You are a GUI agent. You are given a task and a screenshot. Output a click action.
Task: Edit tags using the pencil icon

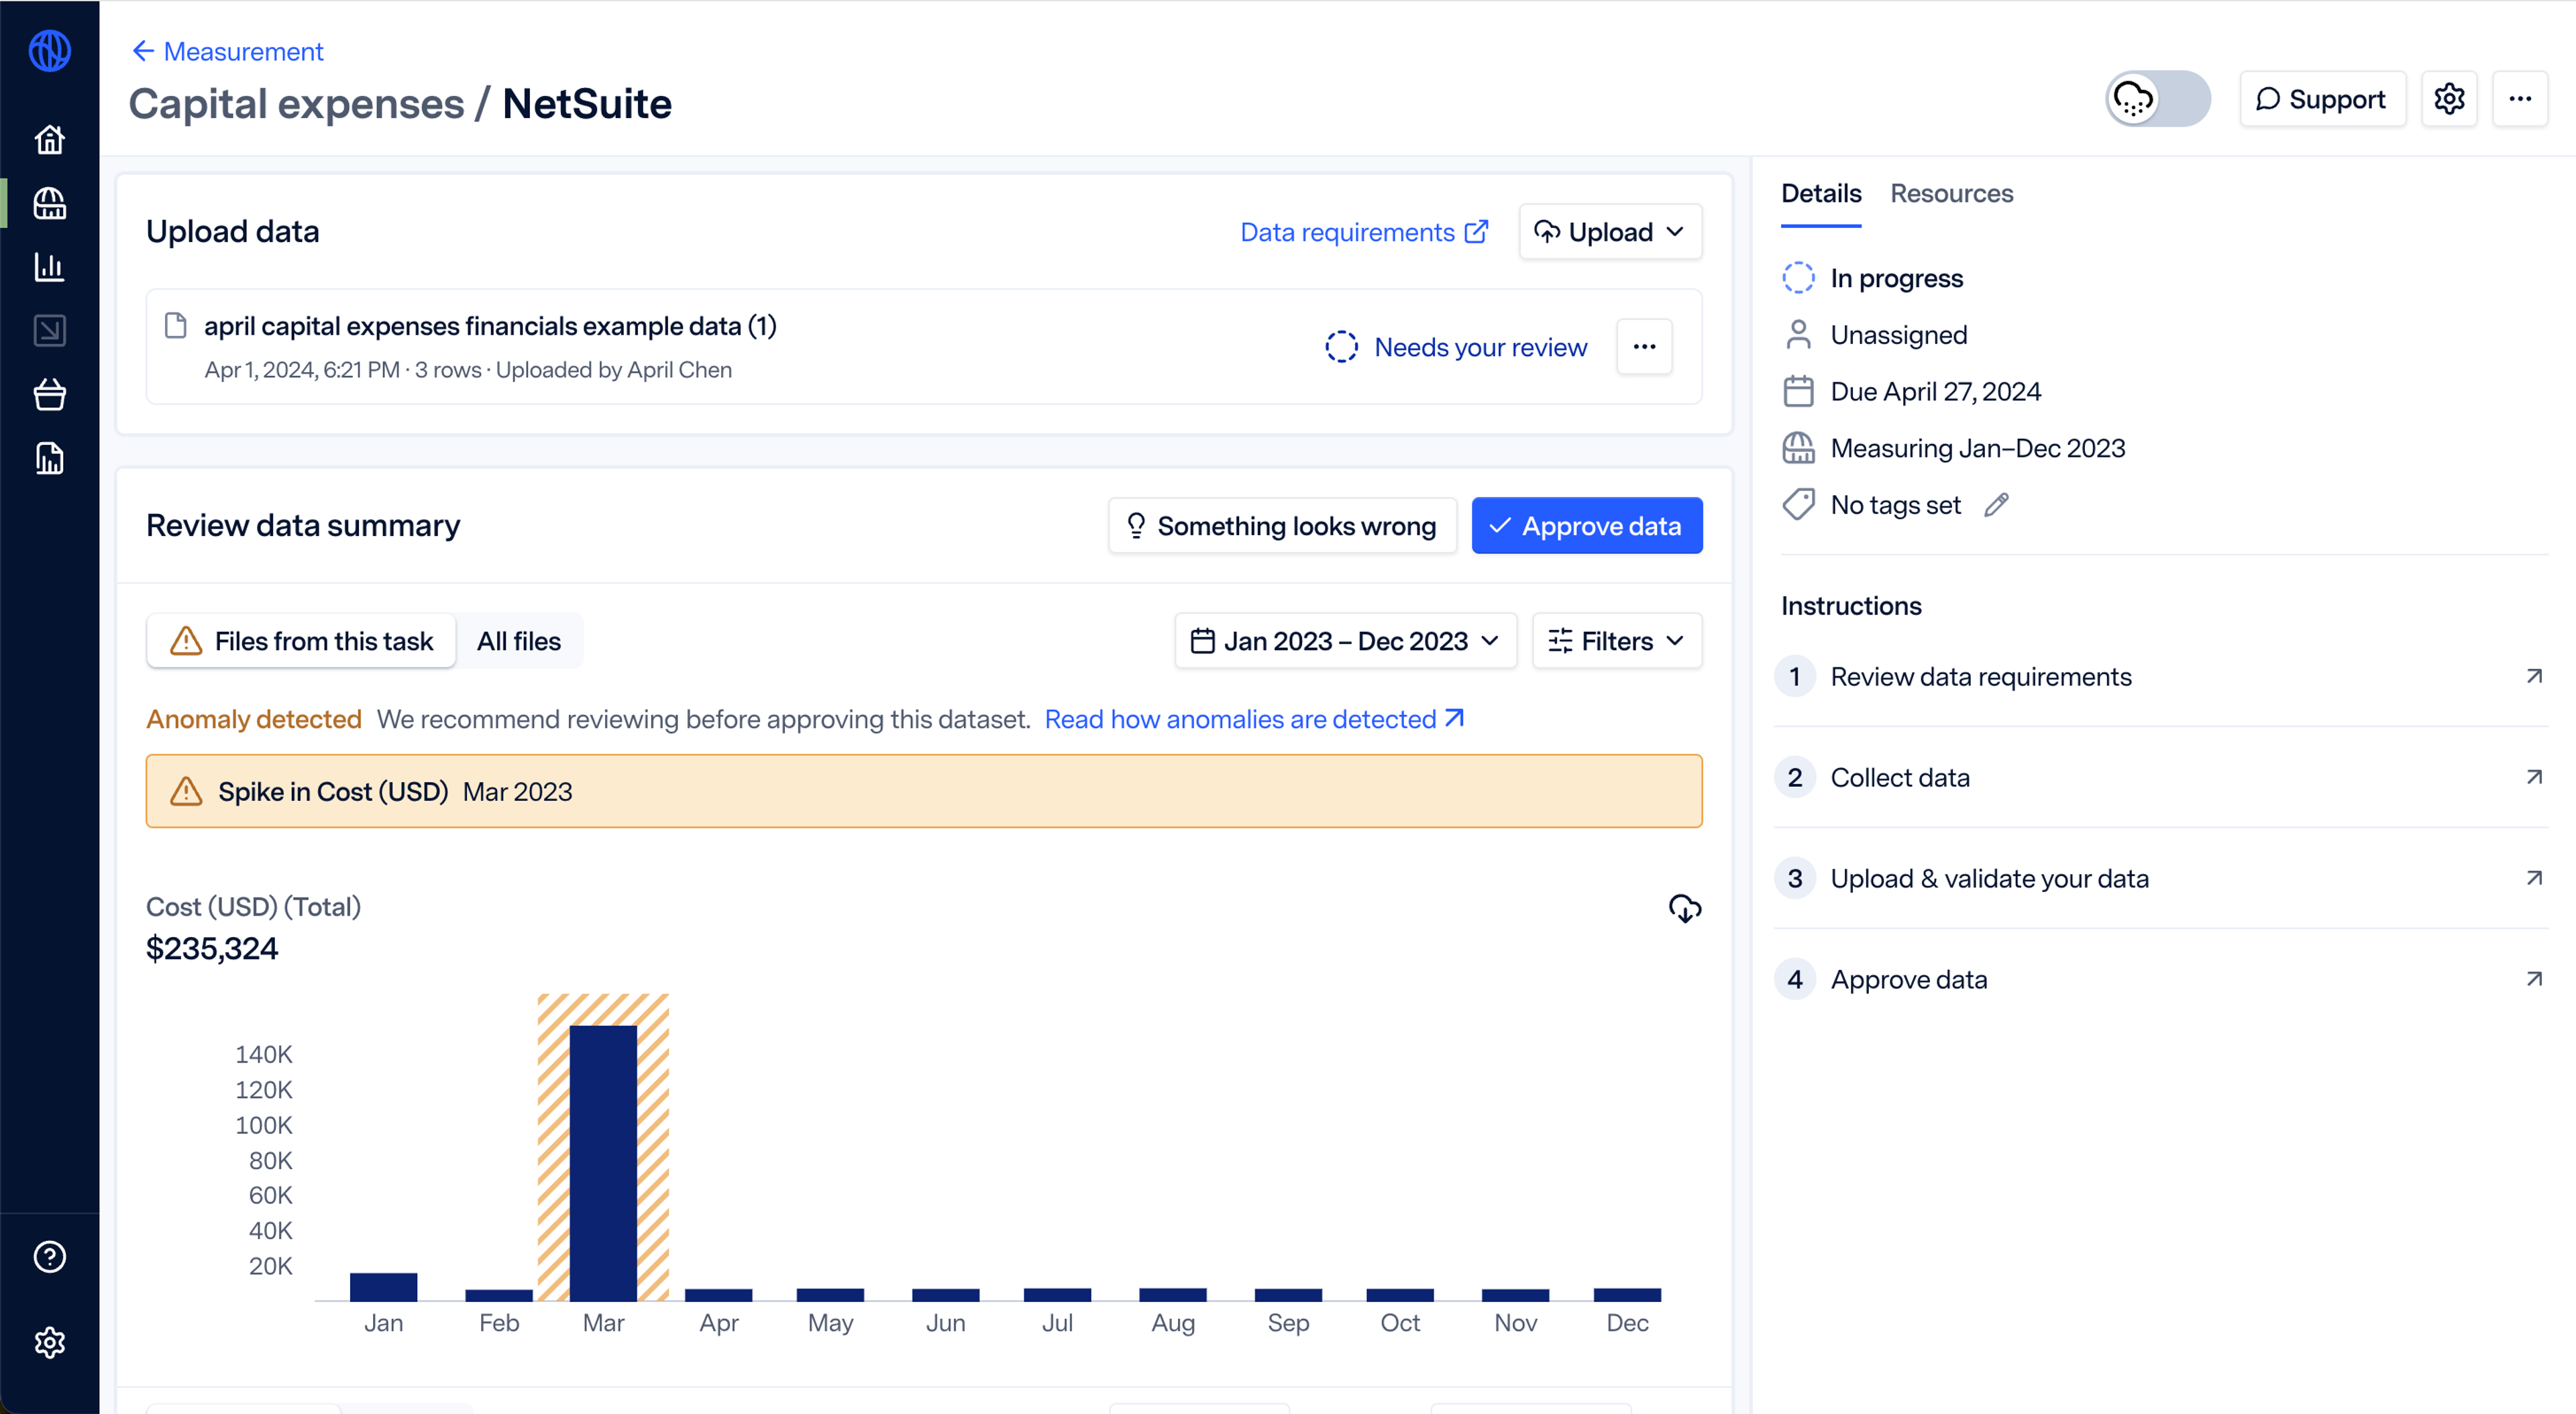click(1996, 505)
